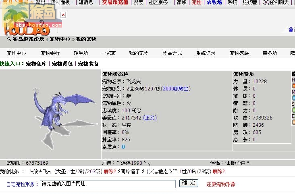
Task: Click the 力量 value 10228
Action: coord(260,82)
